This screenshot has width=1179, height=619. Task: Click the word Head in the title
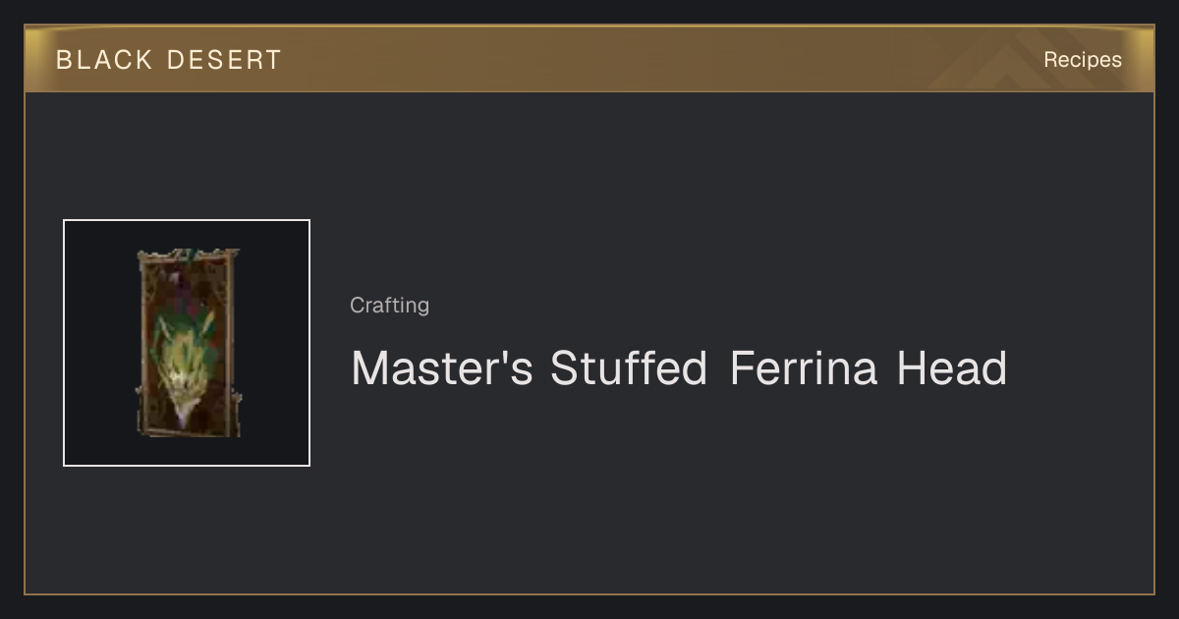pyautogui.click(x=951, y=368)
